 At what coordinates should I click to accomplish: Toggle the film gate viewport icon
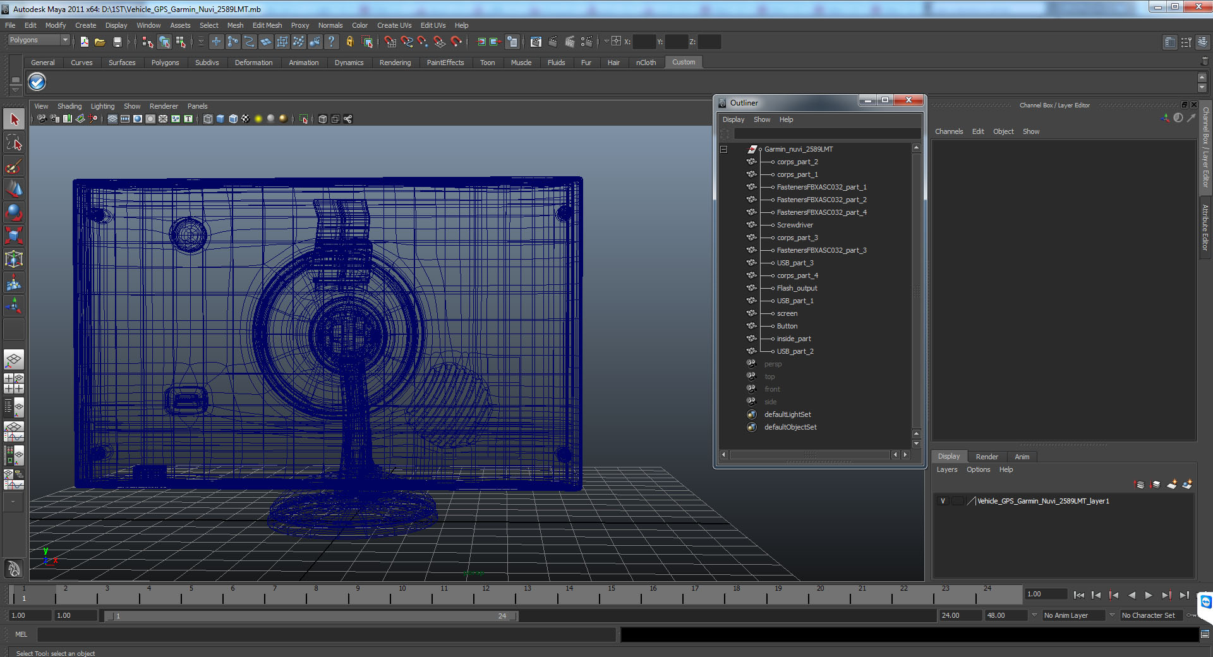(125, 119)
